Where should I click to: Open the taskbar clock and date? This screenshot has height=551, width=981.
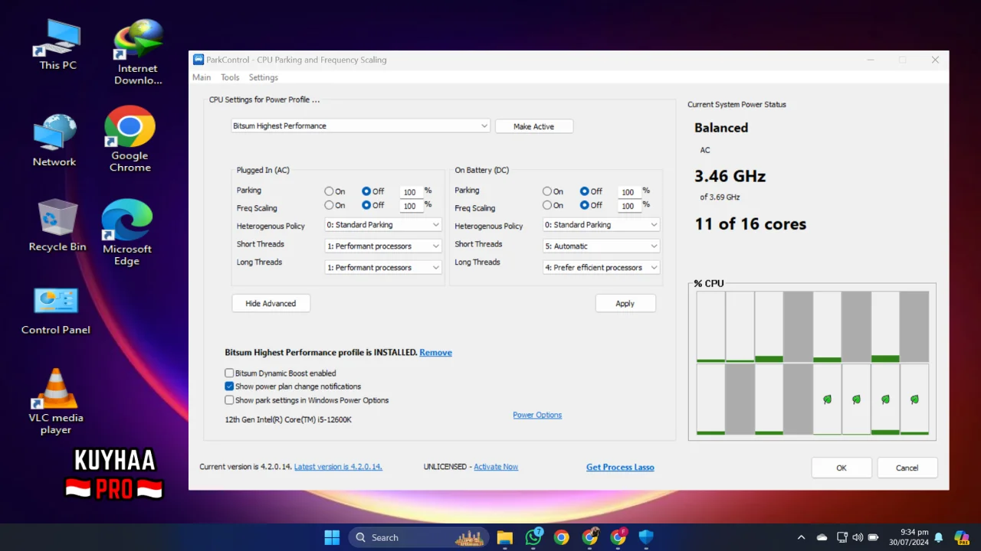908,537
